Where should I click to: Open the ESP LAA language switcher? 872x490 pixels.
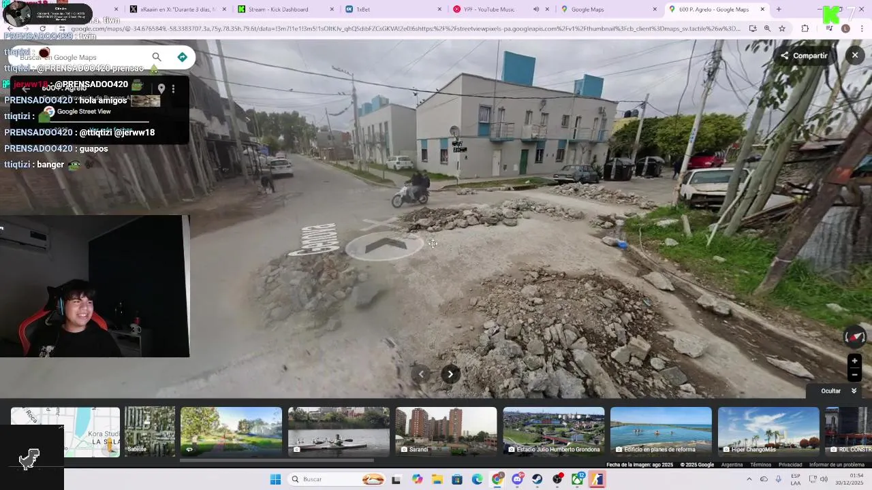coord(796,479)
